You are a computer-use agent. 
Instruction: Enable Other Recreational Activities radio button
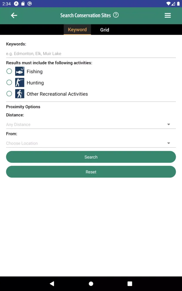coord(9,94)
